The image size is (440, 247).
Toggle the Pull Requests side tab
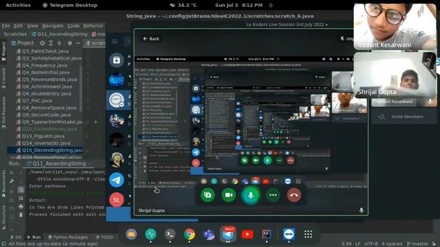[x=3, y=112]
